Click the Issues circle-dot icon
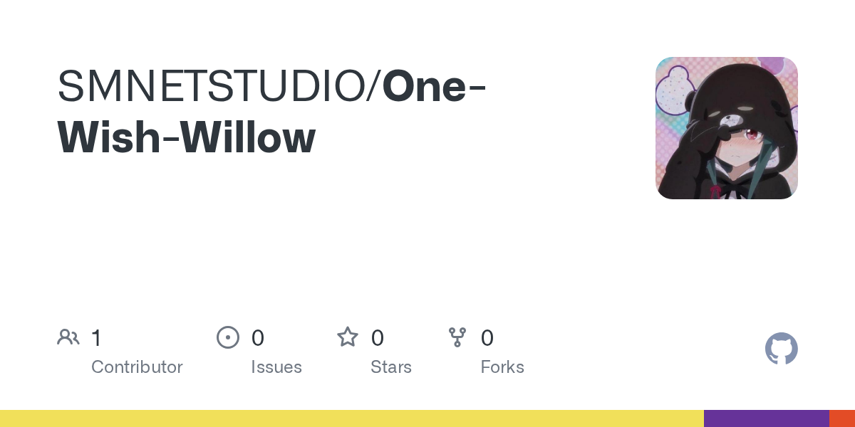855x427 pixels. coord(228,337)
